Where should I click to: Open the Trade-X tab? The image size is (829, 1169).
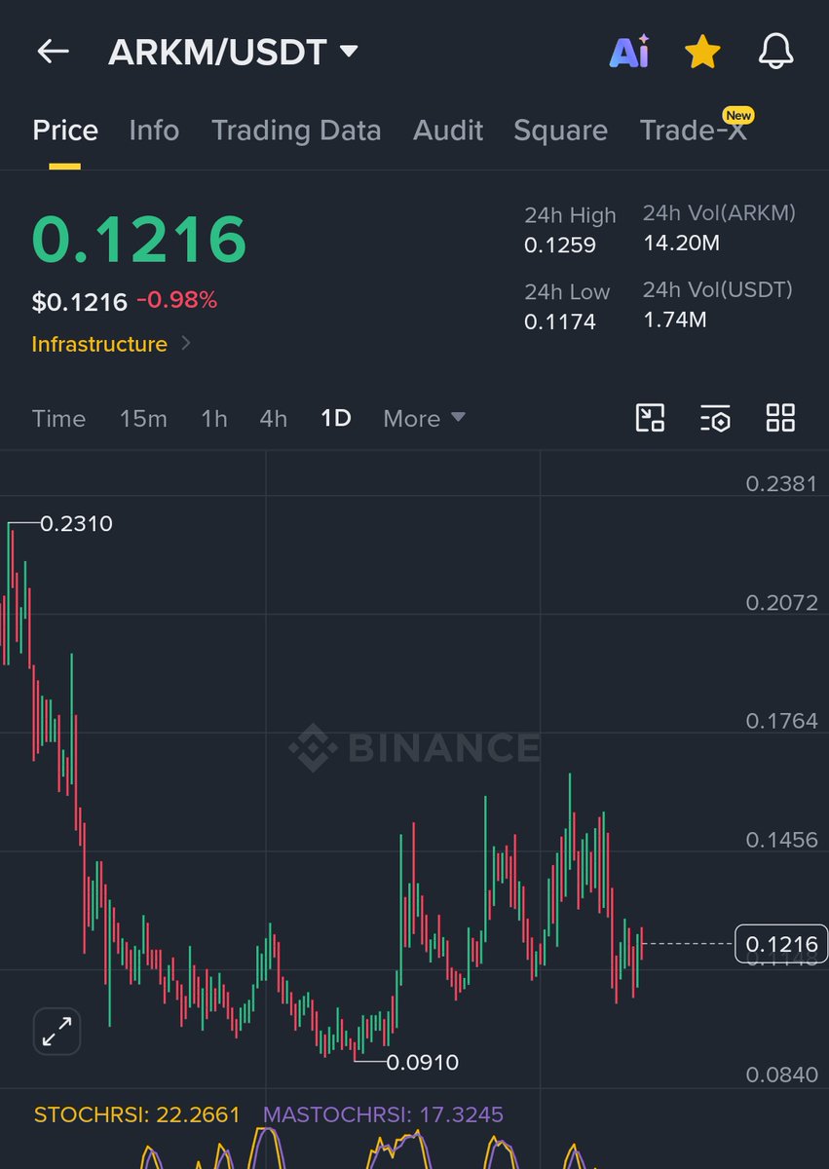(x=694, y=131)
